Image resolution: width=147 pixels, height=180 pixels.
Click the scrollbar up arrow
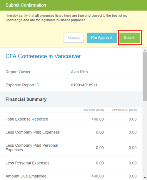(145, 50)
